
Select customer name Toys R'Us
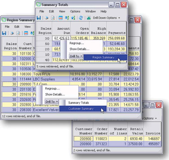click(x=51, y=74)
